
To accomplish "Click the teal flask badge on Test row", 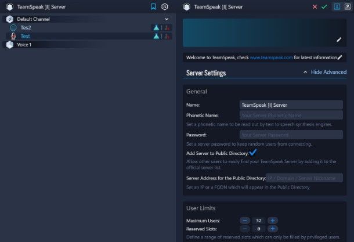I will [156, 36].
